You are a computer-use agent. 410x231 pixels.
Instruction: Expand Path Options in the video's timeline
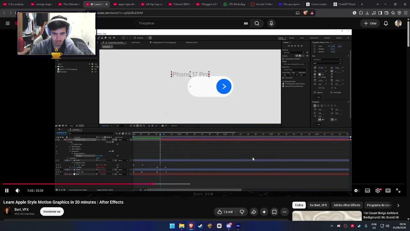[70, 147]
